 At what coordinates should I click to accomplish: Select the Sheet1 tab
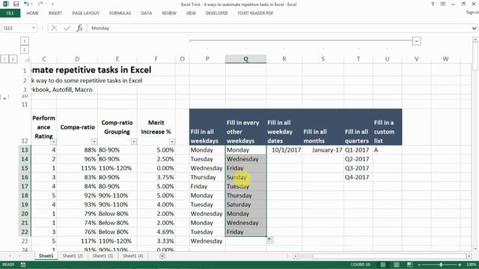point(46,256)
